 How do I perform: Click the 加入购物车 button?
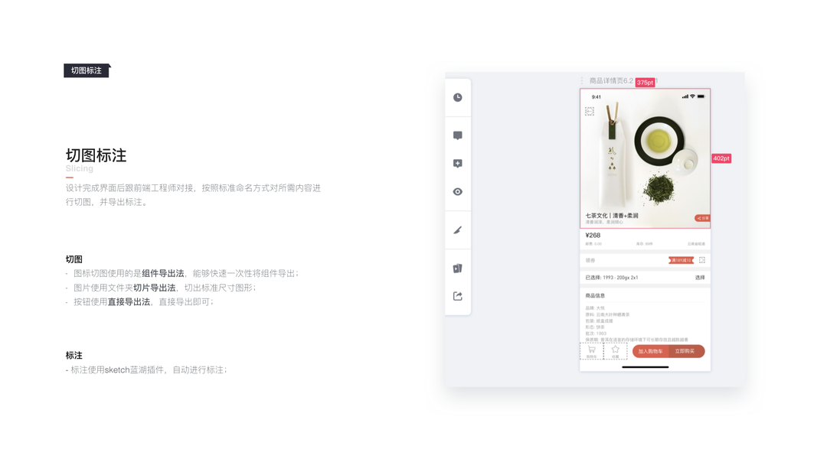pos(650,351)
